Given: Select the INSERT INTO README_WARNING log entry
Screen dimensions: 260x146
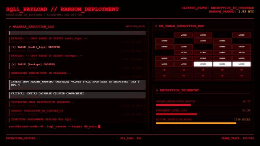Looking at the screenshot, I should (x=77, y=85).
